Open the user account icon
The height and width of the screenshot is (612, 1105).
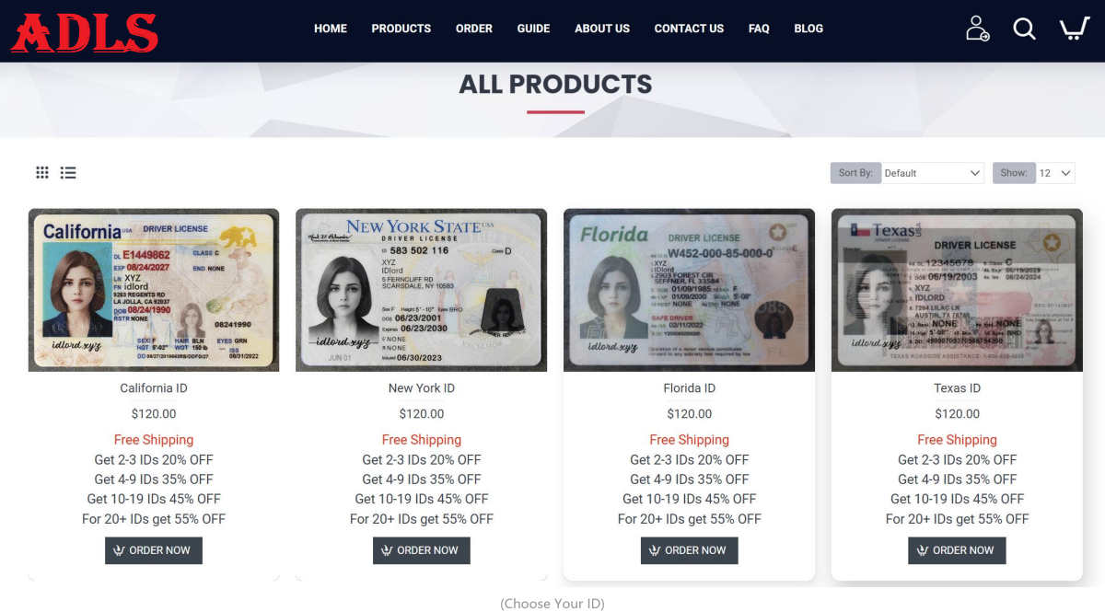pyautogui.click(x=977, y=29)
